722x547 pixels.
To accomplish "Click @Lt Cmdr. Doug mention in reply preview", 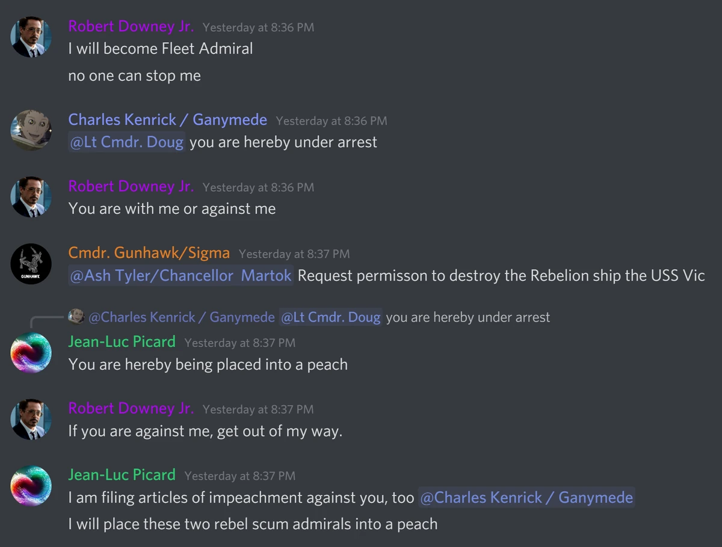I will click(x=330, y=317).
